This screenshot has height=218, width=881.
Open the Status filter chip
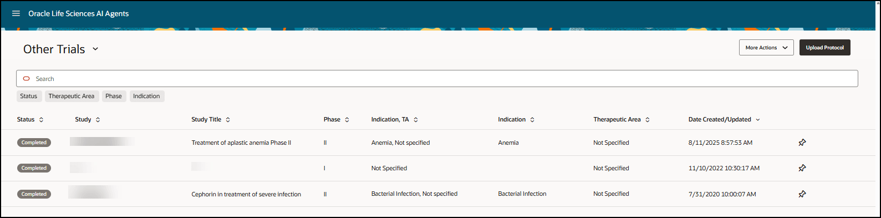[x=28, y=96]
